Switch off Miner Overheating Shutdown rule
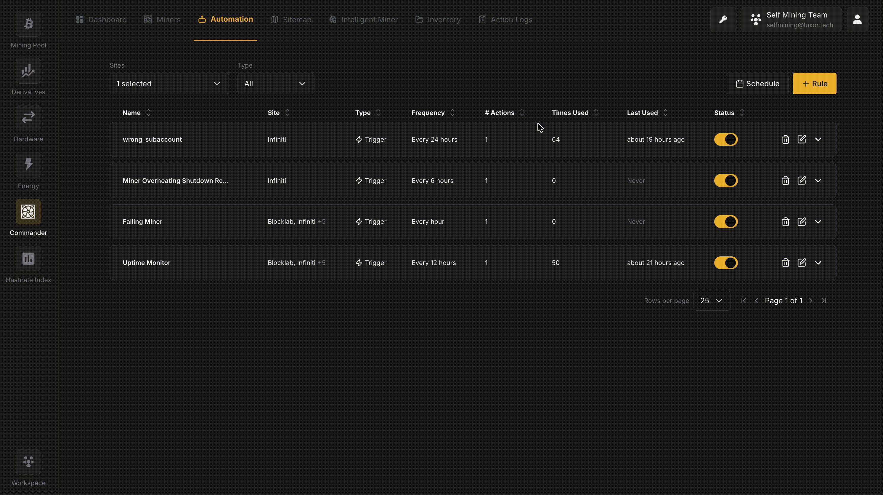The width and height of the screenshot is (883, 495). [726, 181]
